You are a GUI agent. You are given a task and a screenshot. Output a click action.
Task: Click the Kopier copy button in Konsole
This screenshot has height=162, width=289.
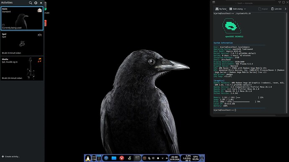pos(263,9)
